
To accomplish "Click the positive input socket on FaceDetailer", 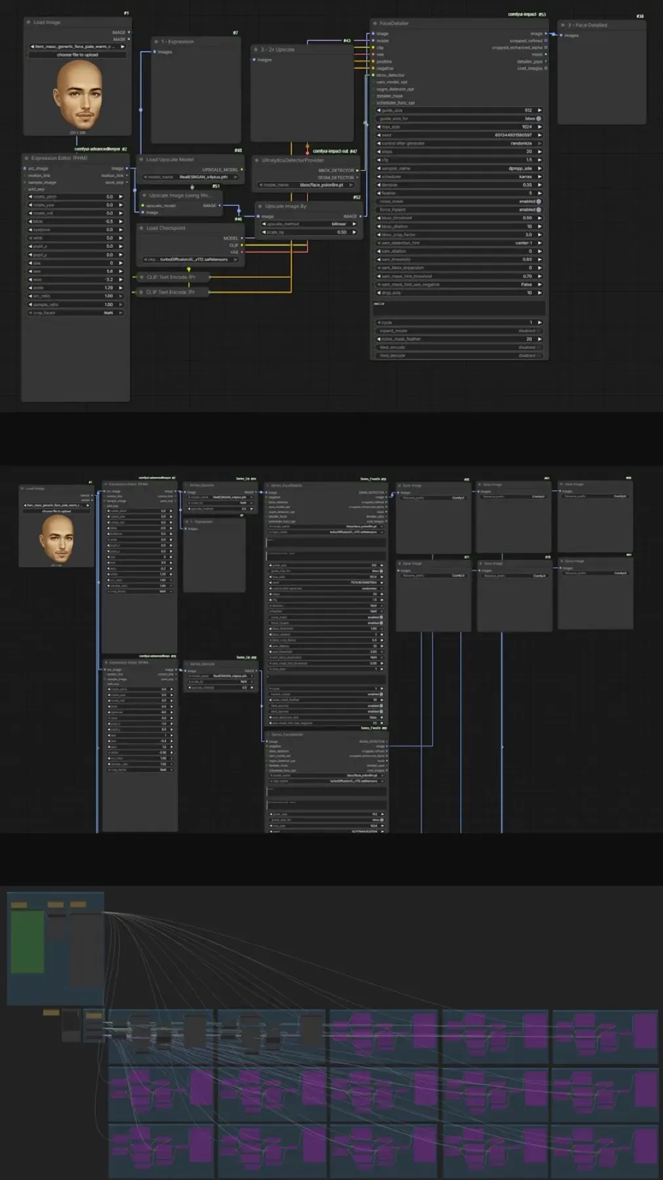I will pos(373,61).
